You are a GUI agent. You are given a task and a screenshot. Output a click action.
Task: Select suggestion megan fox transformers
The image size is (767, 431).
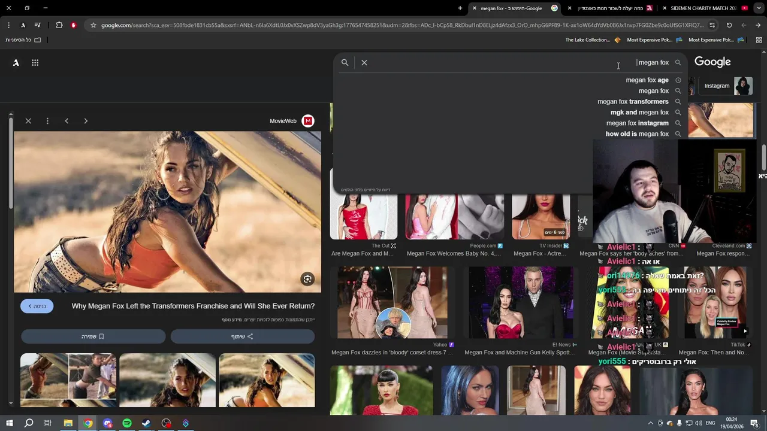click(x=633, y=102)
